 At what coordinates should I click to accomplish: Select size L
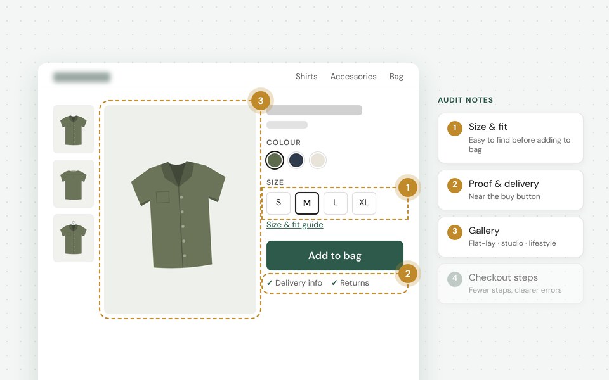pos(336,203)
